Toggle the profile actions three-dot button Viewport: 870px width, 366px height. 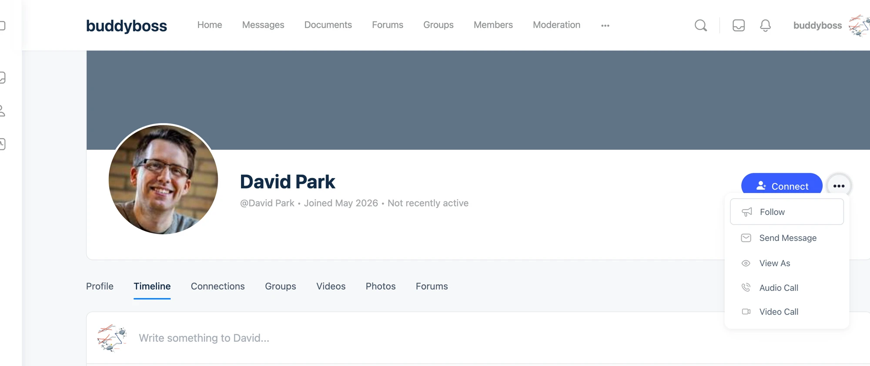pos(839,186)
